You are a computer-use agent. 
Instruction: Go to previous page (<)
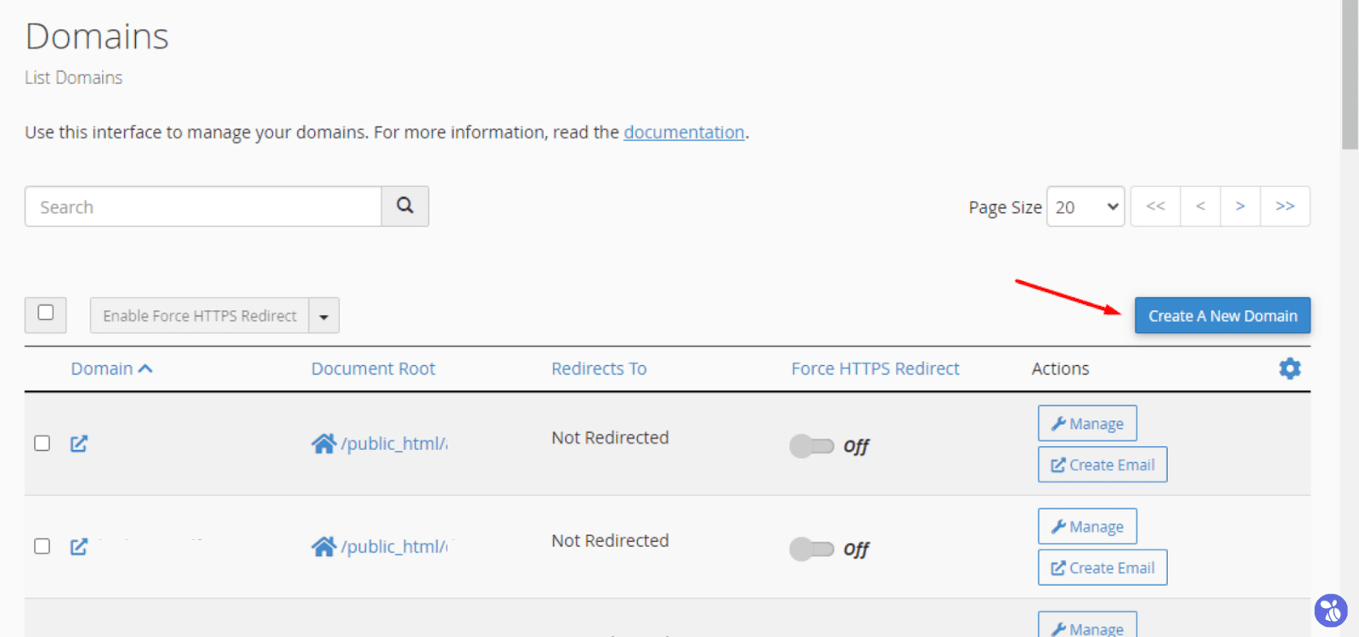coord(1200,206)
